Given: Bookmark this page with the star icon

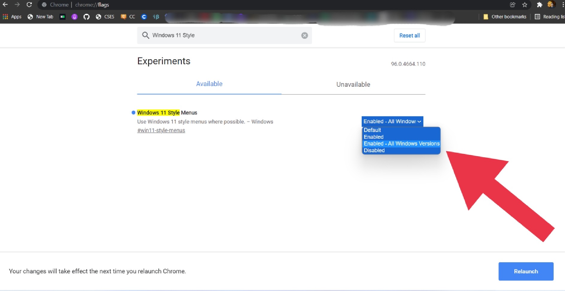Looking at the screenshot, I should (x=525, y=4).
